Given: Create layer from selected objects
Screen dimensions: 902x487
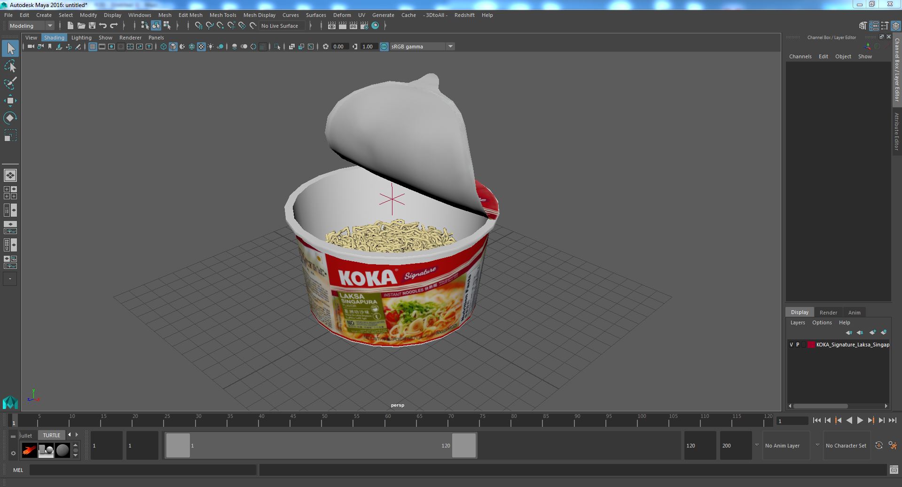Looking at the screenshot, I should [x=884, y=332].
